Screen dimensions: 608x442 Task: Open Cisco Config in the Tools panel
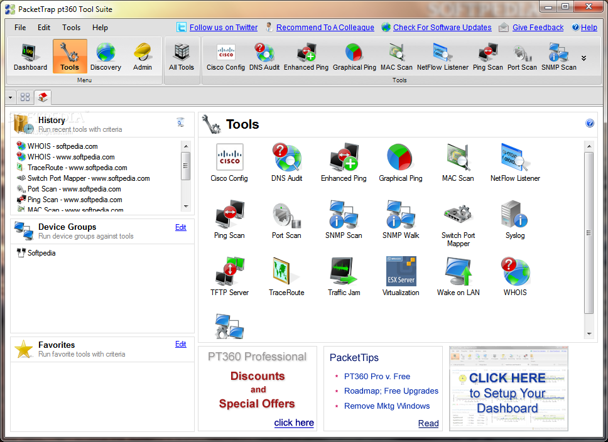(x=229, y=163)
